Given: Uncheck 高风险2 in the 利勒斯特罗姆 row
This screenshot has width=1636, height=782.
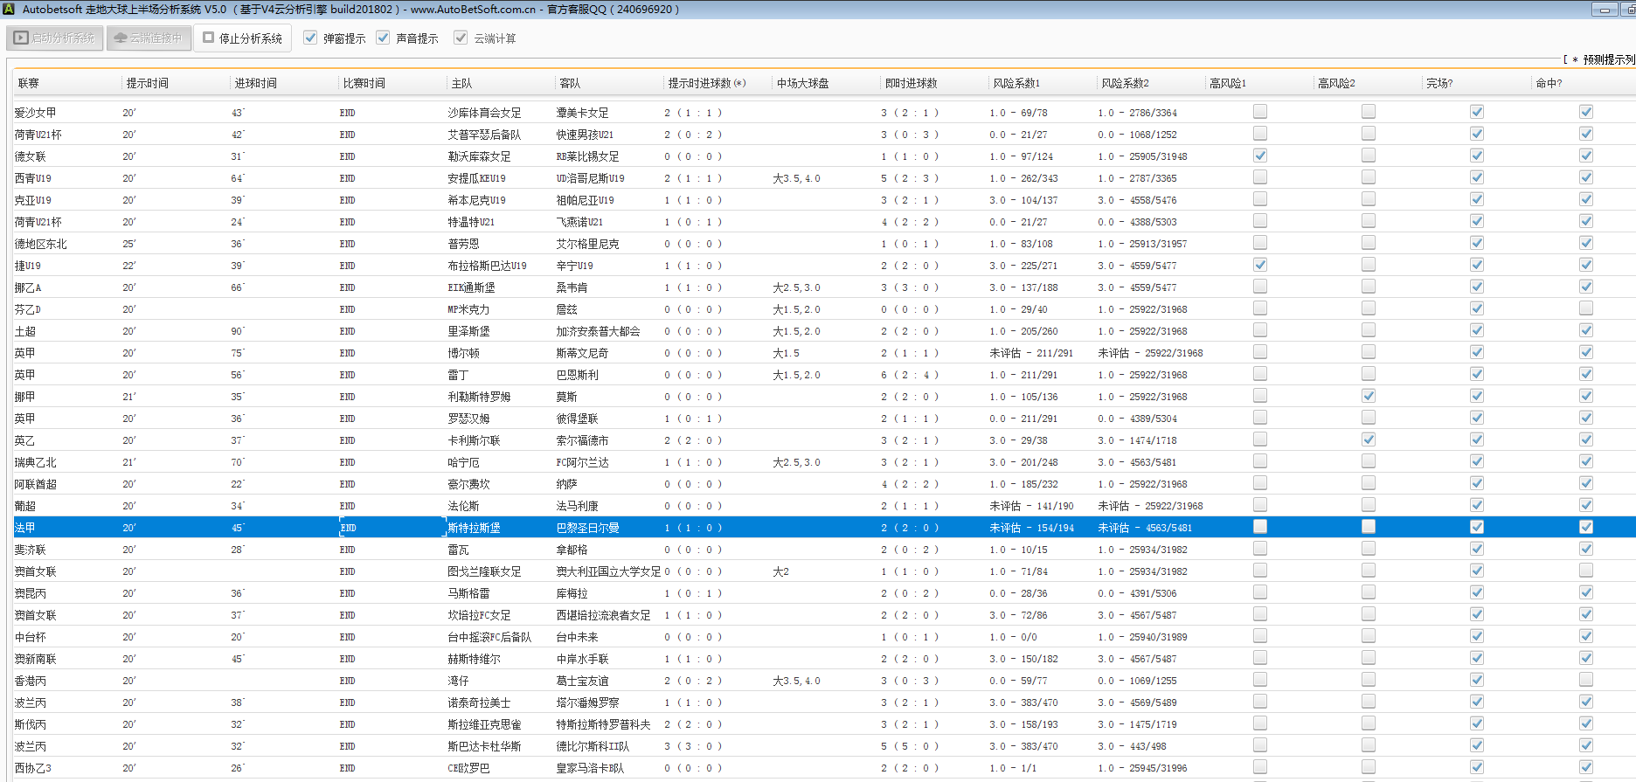Looking at the screenshot, I should (1368, 396).
